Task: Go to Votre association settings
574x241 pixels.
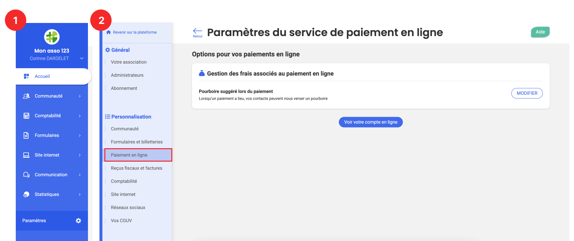Action: click(x=129, y=62)
